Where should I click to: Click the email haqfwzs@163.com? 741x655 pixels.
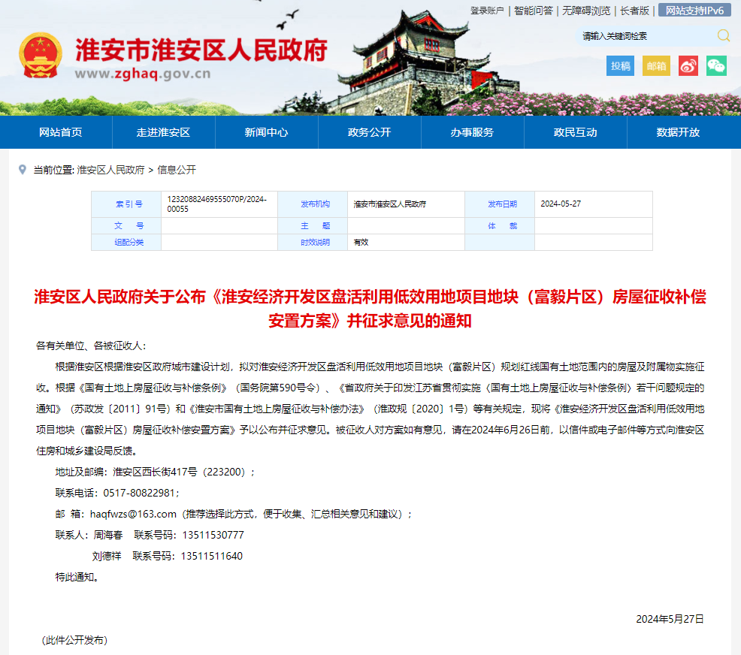[x=133, y=514]
